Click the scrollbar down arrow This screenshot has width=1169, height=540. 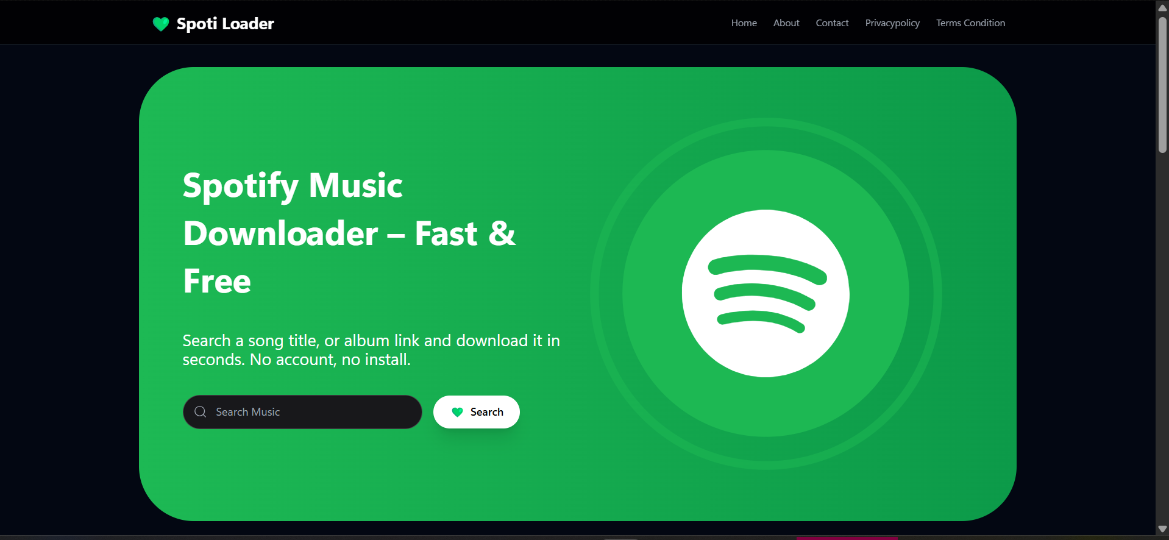pos(1162,529)
